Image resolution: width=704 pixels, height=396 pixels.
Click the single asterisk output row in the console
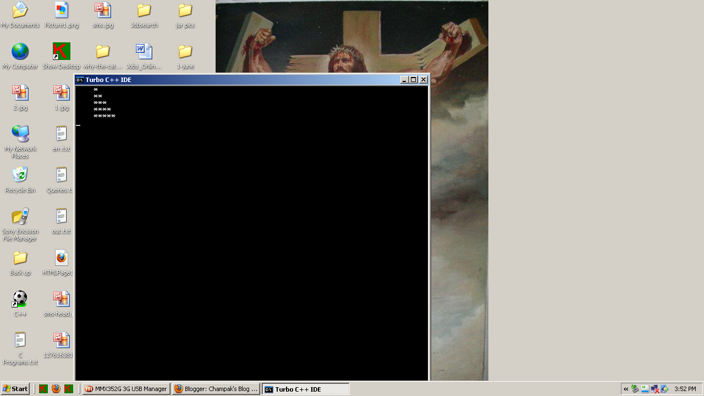pyautogui.click(x=96, y=90)
